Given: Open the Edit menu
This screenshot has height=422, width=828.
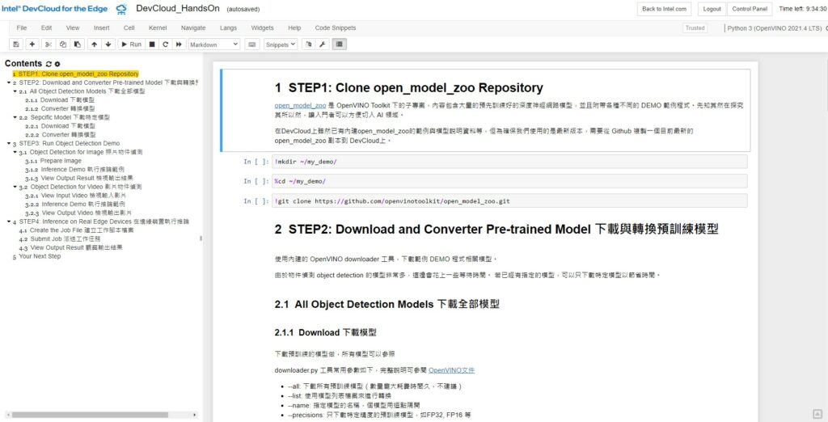Looking at the screenshot, I should [46, 28].
